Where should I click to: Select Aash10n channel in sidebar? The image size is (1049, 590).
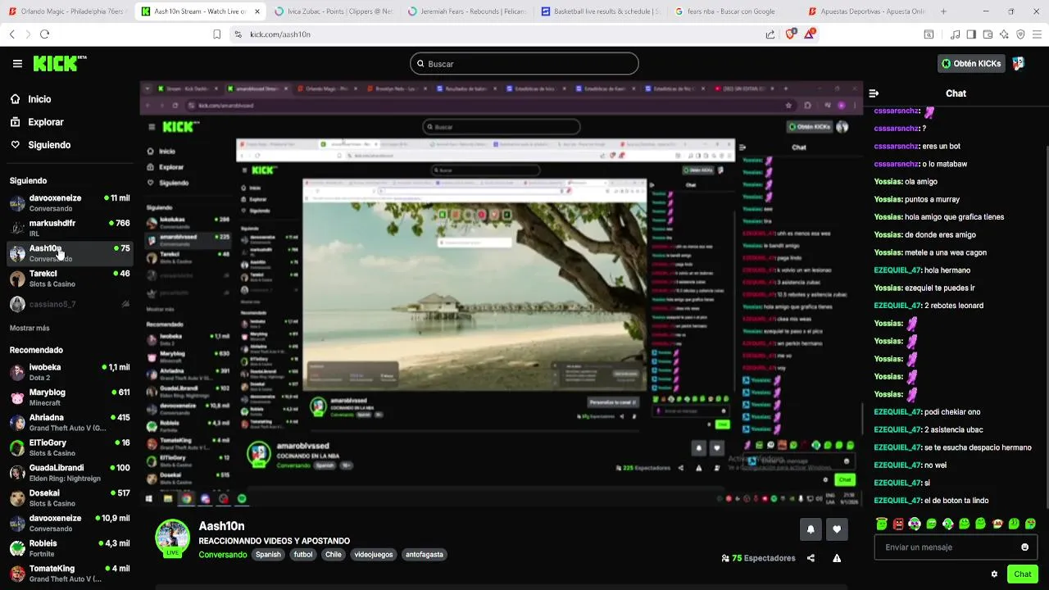click(x=69, y=253)
